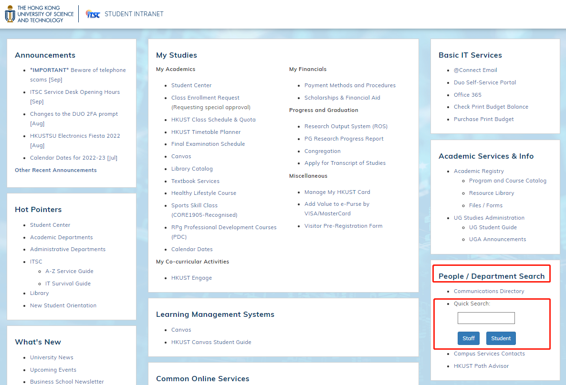Viewport: 566px width, 385px height.
Task: Open HKUST Canvas Student Guide
Action: (211, 342)
